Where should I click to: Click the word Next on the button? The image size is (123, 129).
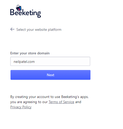coord(50,75)
